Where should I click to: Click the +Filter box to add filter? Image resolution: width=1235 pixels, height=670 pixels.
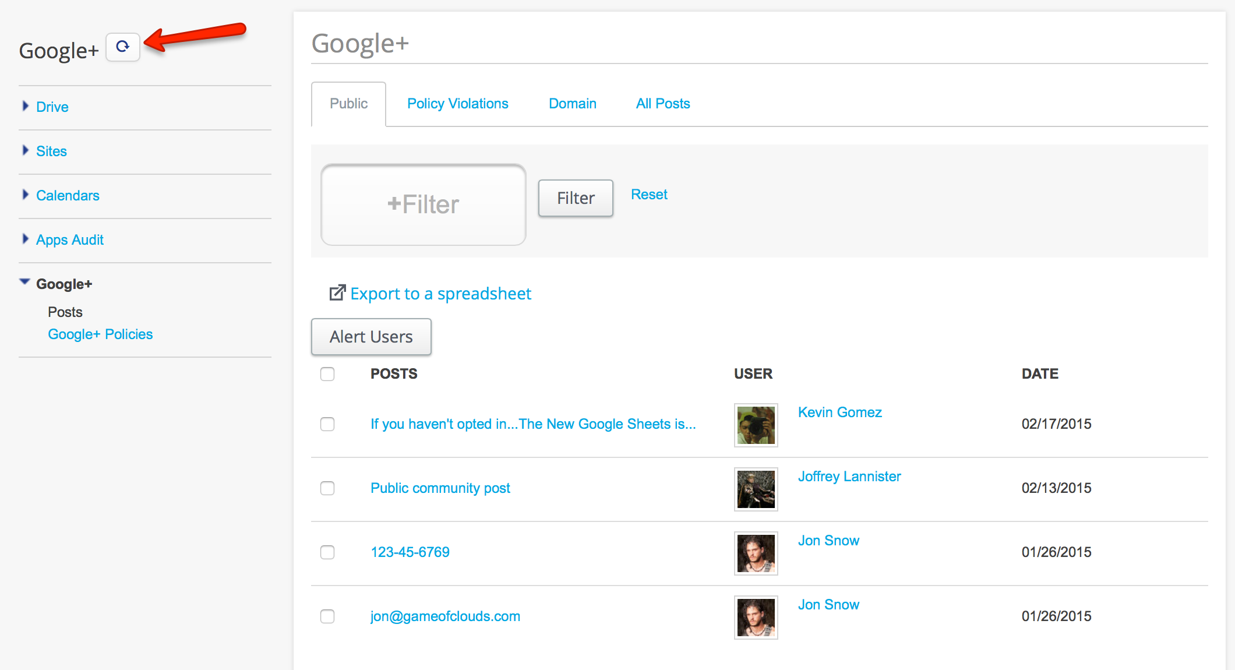point(424,204)
